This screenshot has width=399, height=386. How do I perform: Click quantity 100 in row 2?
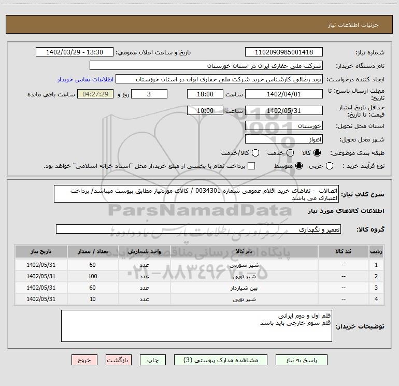(93, 276)
